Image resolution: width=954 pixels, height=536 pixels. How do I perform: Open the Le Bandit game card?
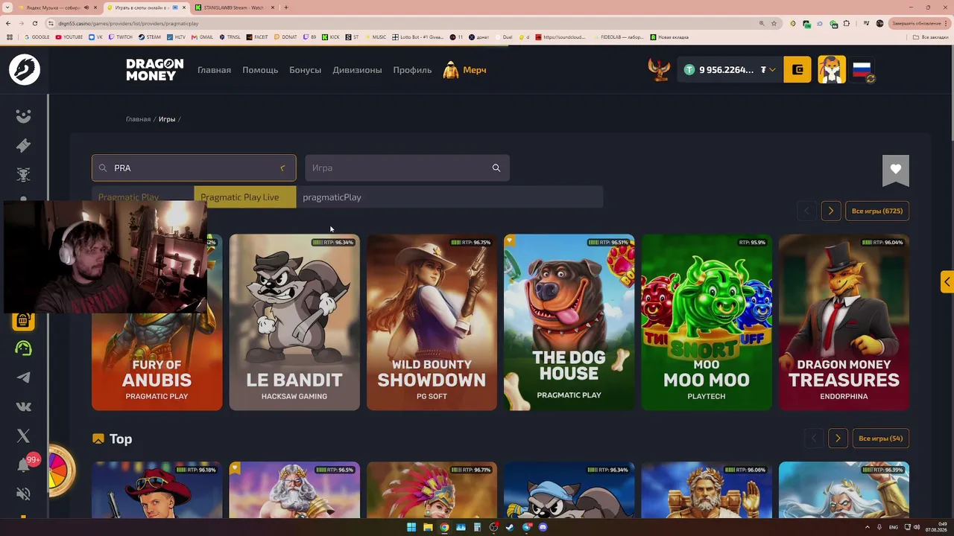click(x=294, y=322)
